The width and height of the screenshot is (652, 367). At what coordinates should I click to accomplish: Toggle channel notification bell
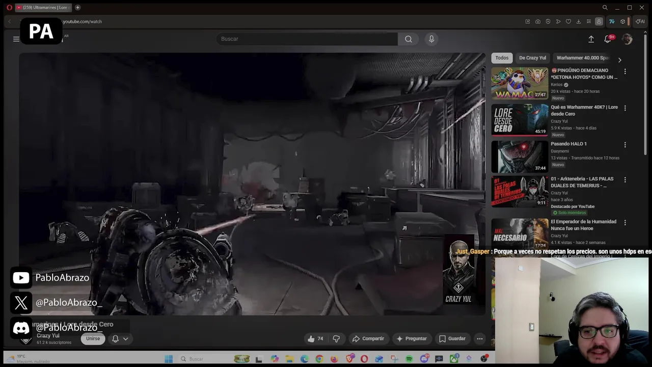116,338
